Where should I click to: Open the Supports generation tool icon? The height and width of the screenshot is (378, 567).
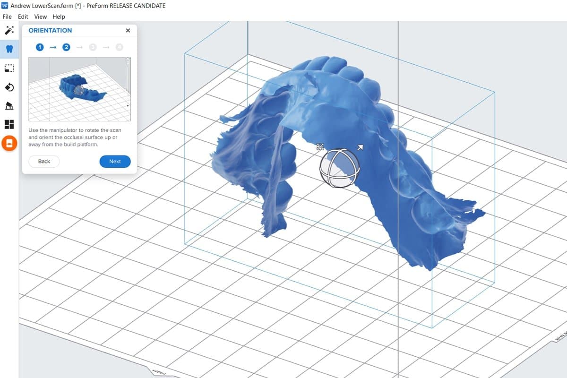pyautogui.click(x=10, y=106)
